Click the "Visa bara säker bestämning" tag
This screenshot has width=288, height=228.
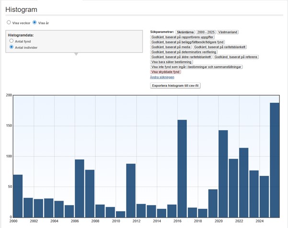pyautogui.click(x=172, y=62)
